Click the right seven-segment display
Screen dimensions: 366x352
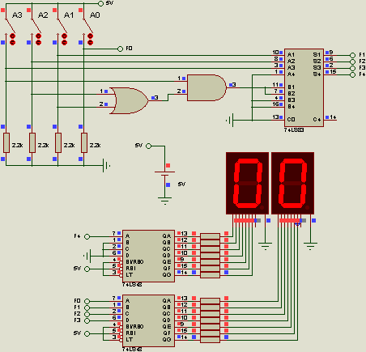coord(292,183)
